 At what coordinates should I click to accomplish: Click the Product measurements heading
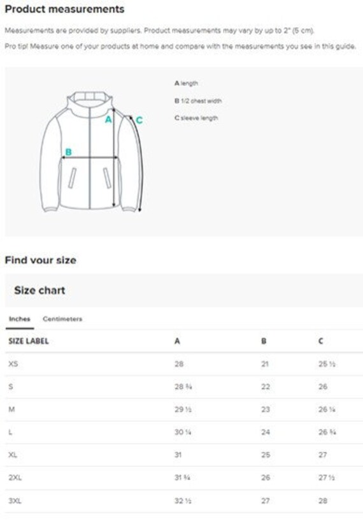pos(65,10)
